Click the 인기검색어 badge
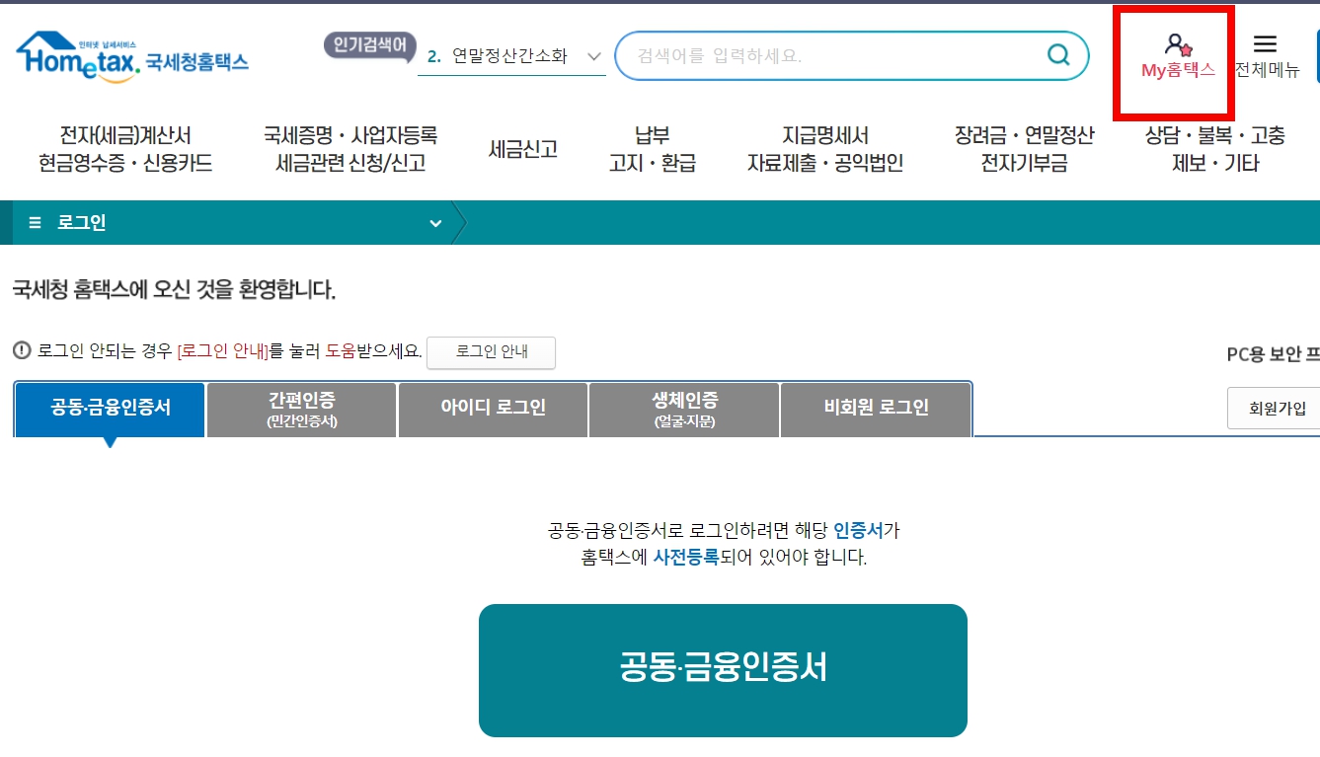1320x757 pixels. (369, 43)
